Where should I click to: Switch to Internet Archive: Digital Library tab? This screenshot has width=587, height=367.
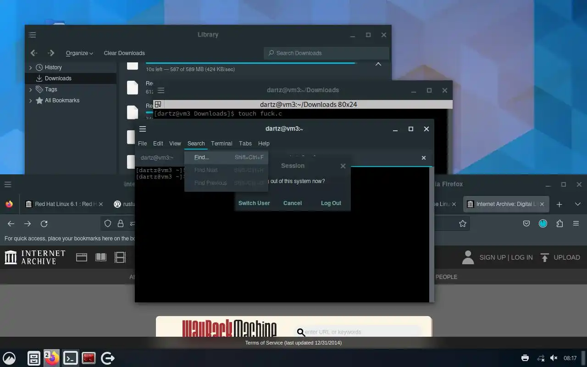coord(506,204)
